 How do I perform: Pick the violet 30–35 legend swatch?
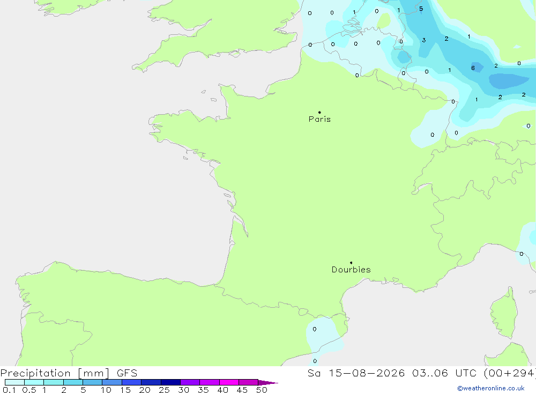[x=190, y=382]
